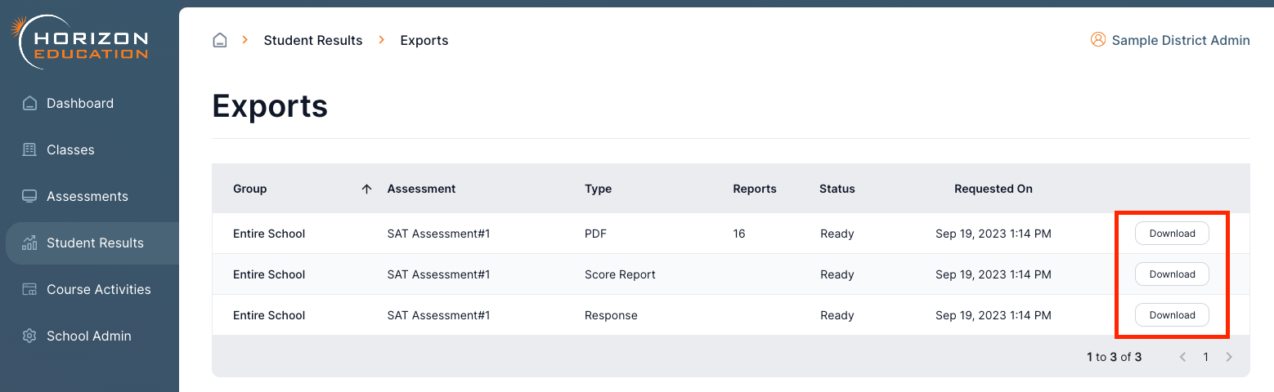Open the School Admin menu item

[88, 336]
